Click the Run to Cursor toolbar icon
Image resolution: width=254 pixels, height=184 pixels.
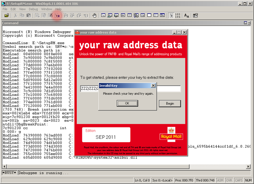click(85, 15)
